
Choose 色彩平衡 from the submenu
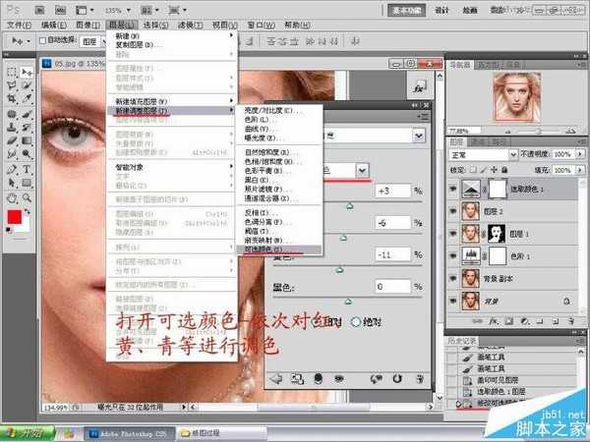click(279, 171)
